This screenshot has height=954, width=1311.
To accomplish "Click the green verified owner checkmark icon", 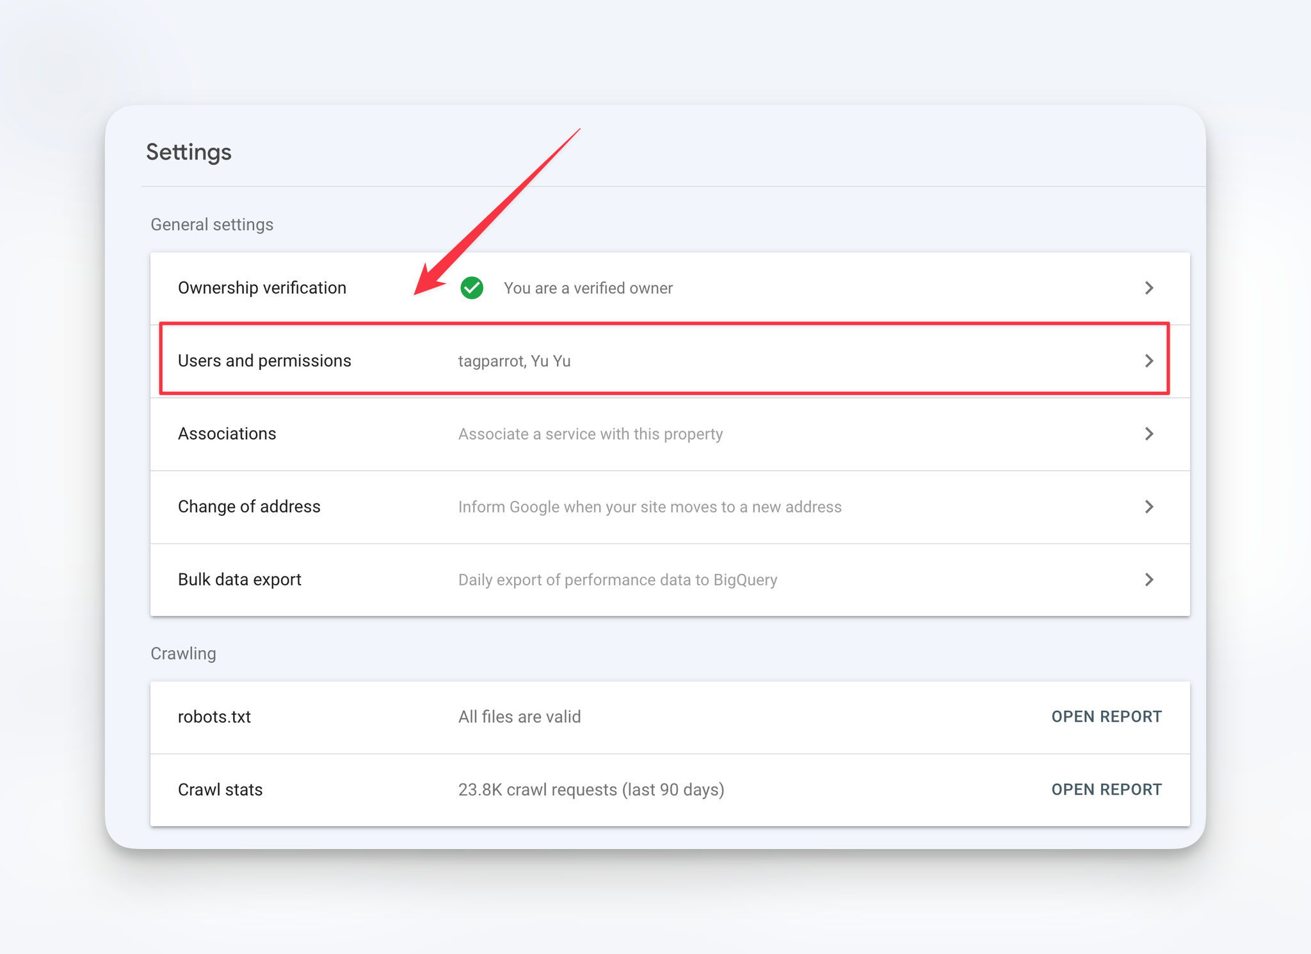I will [x=472, y=288].
